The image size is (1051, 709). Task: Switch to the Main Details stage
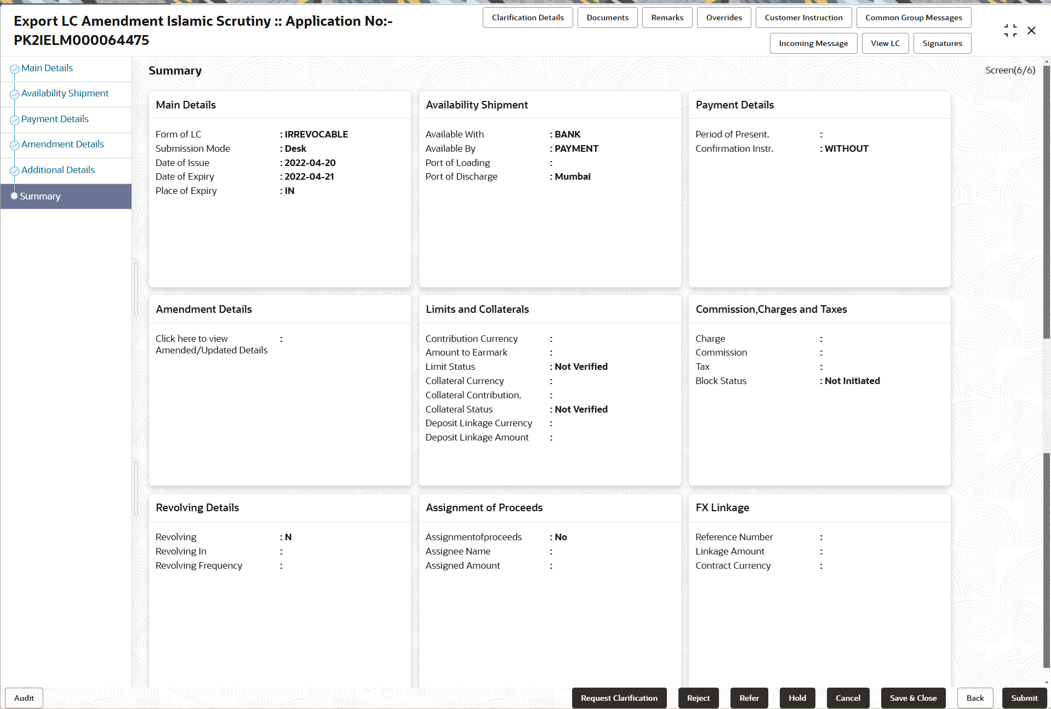click(x=47, y=67)
